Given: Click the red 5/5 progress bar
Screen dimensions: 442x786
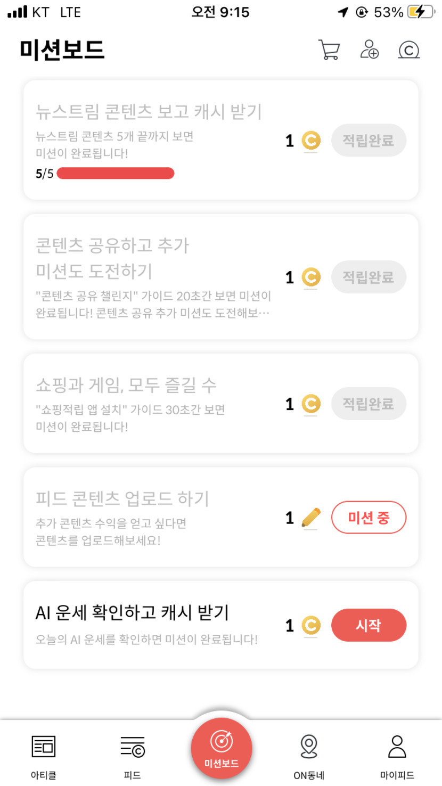Looking at the screenshot, I should tap(116, 174).
